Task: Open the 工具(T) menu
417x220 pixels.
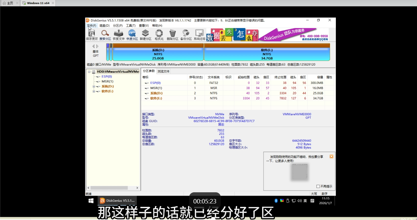Action: [131, 26]
